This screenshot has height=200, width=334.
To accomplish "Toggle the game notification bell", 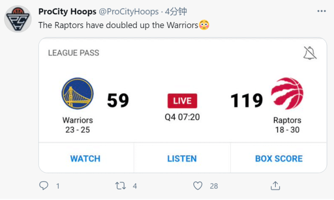I will pyautogui.click(x=310, y=53).
